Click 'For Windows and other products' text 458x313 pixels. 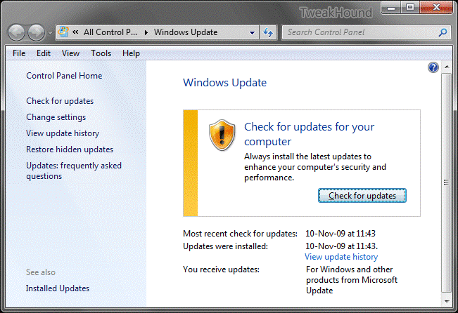[352, 280]
